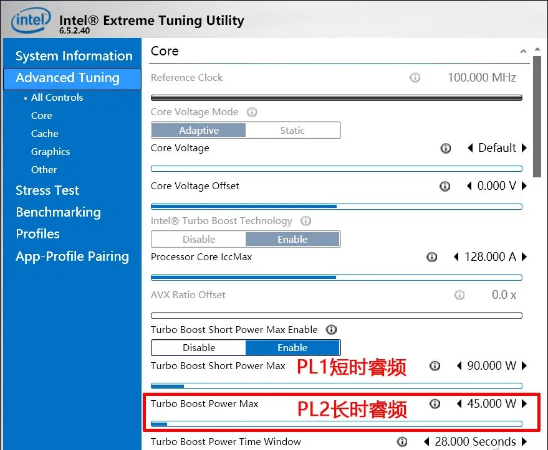Increase Processor Core IccMax with right arrow

point(524,257)
